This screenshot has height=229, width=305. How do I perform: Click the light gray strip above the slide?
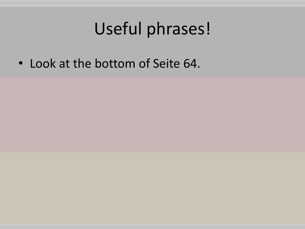point(152,3)
